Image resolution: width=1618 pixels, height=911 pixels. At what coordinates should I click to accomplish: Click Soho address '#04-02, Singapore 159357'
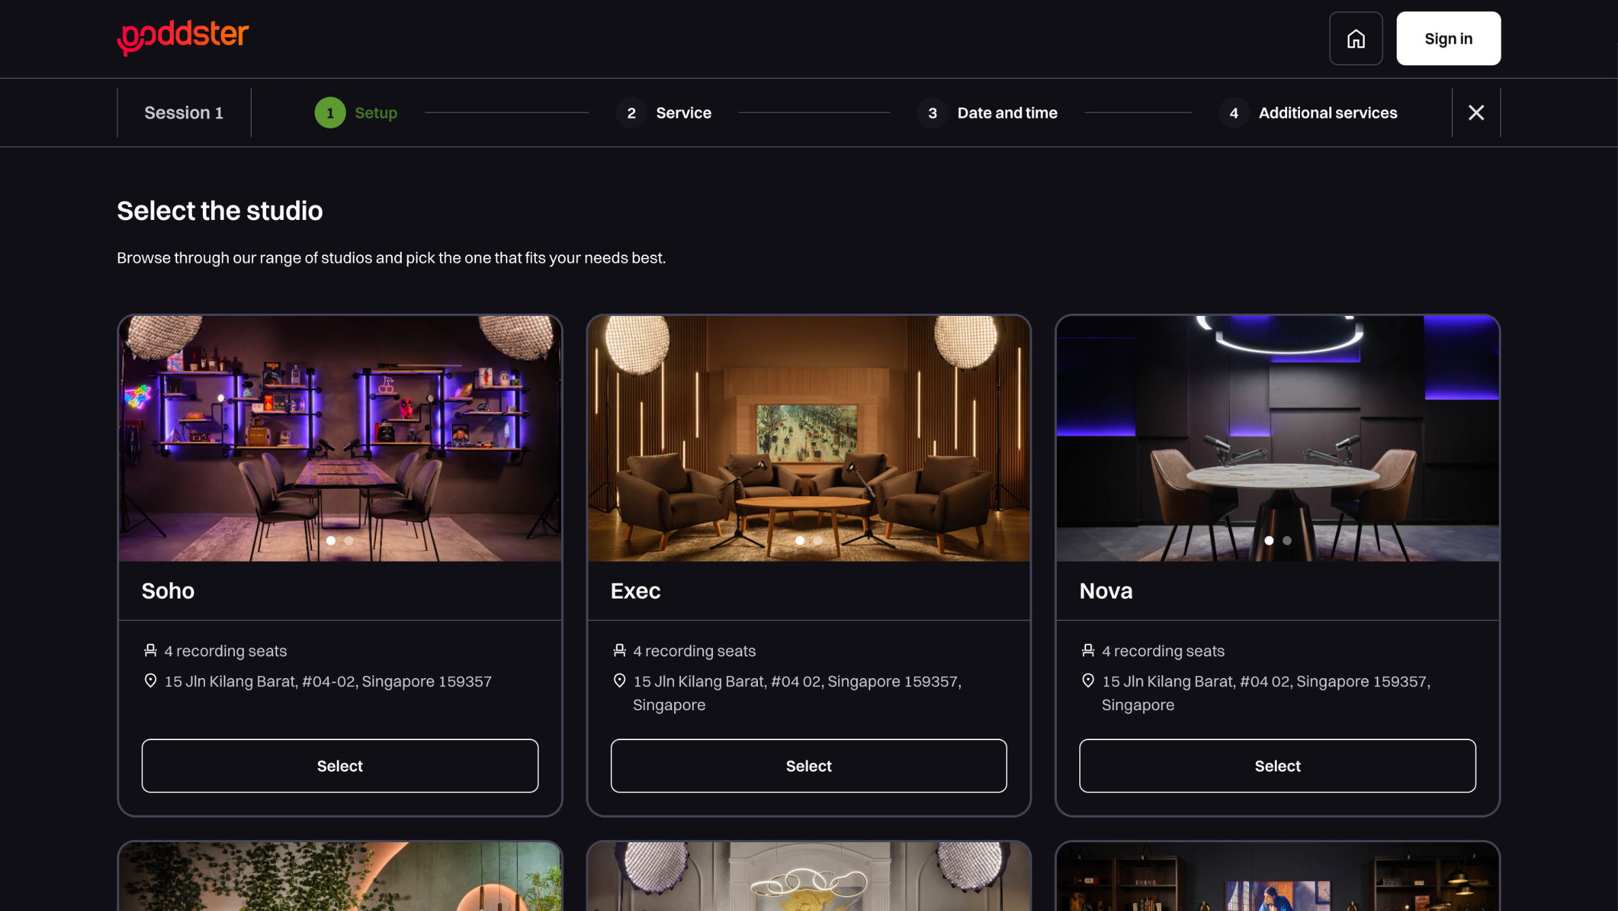click(x=396, y=681)
